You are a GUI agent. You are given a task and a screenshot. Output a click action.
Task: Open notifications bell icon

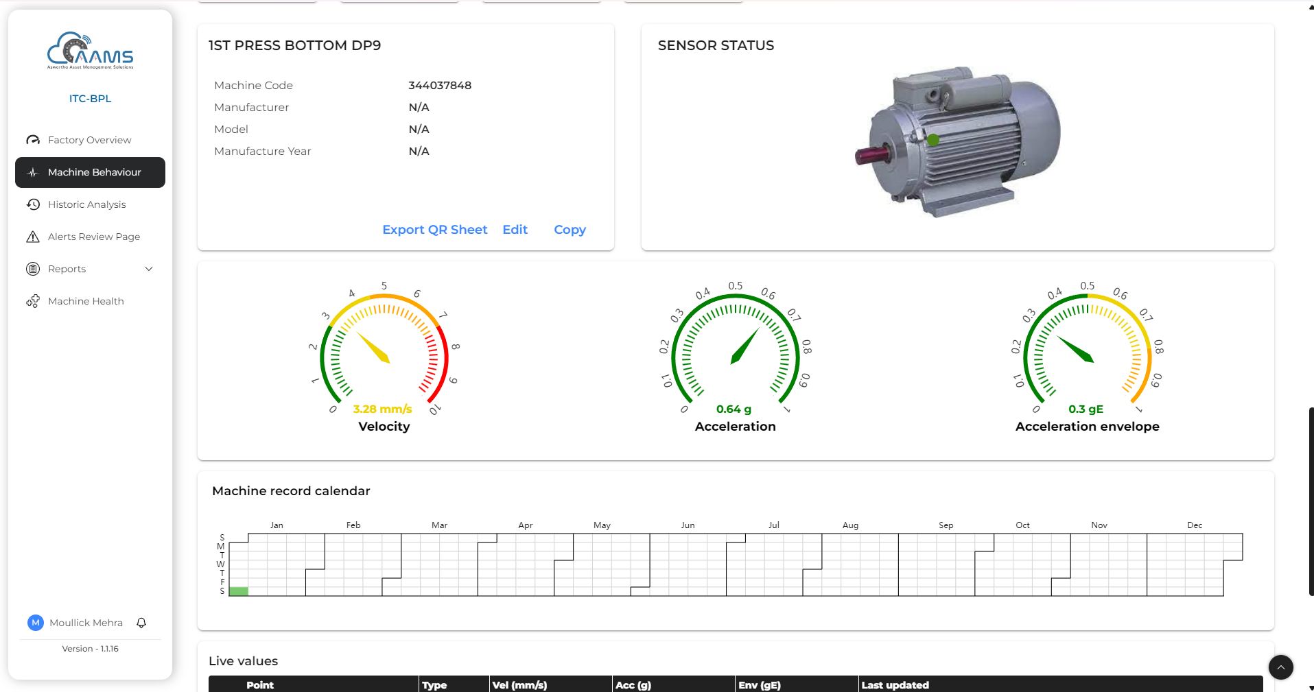(x=141, y=623)
